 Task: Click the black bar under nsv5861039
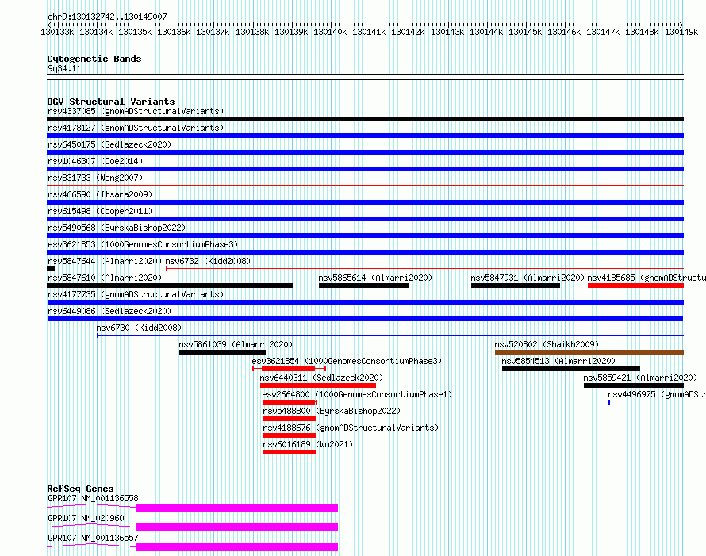(x=222, y=352)
